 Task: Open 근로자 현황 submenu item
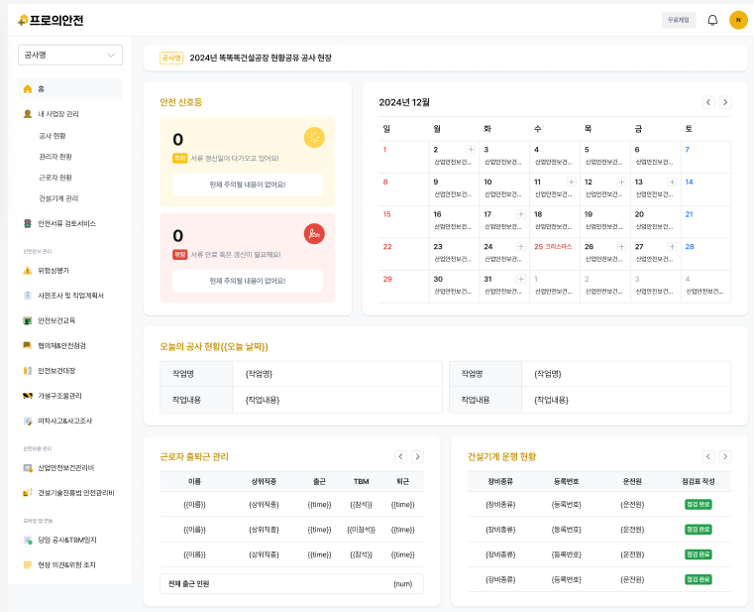click(x=55, y=178)
